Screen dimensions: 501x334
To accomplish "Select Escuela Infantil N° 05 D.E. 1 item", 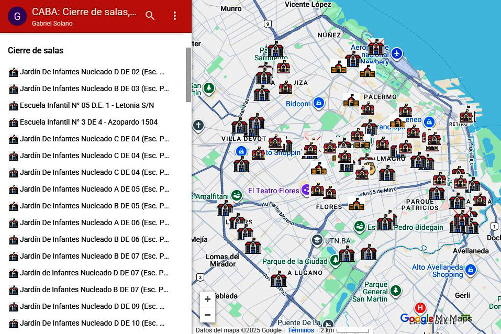I will pyautogui.click(x=87, y=105).
